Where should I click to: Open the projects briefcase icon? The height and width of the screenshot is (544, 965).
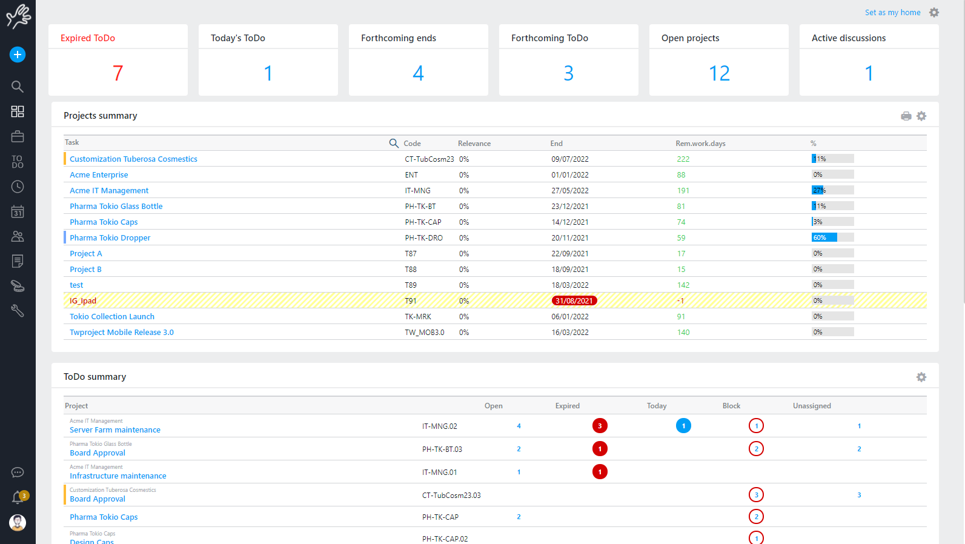coord(18,136)
